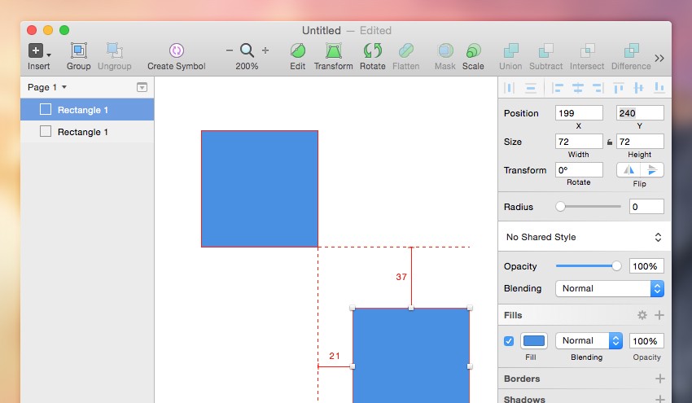Distribute layers horizontally
Image resolution: width=692 pixels, height=403 pixels.
pyautogui.click(x=510, y=88)
